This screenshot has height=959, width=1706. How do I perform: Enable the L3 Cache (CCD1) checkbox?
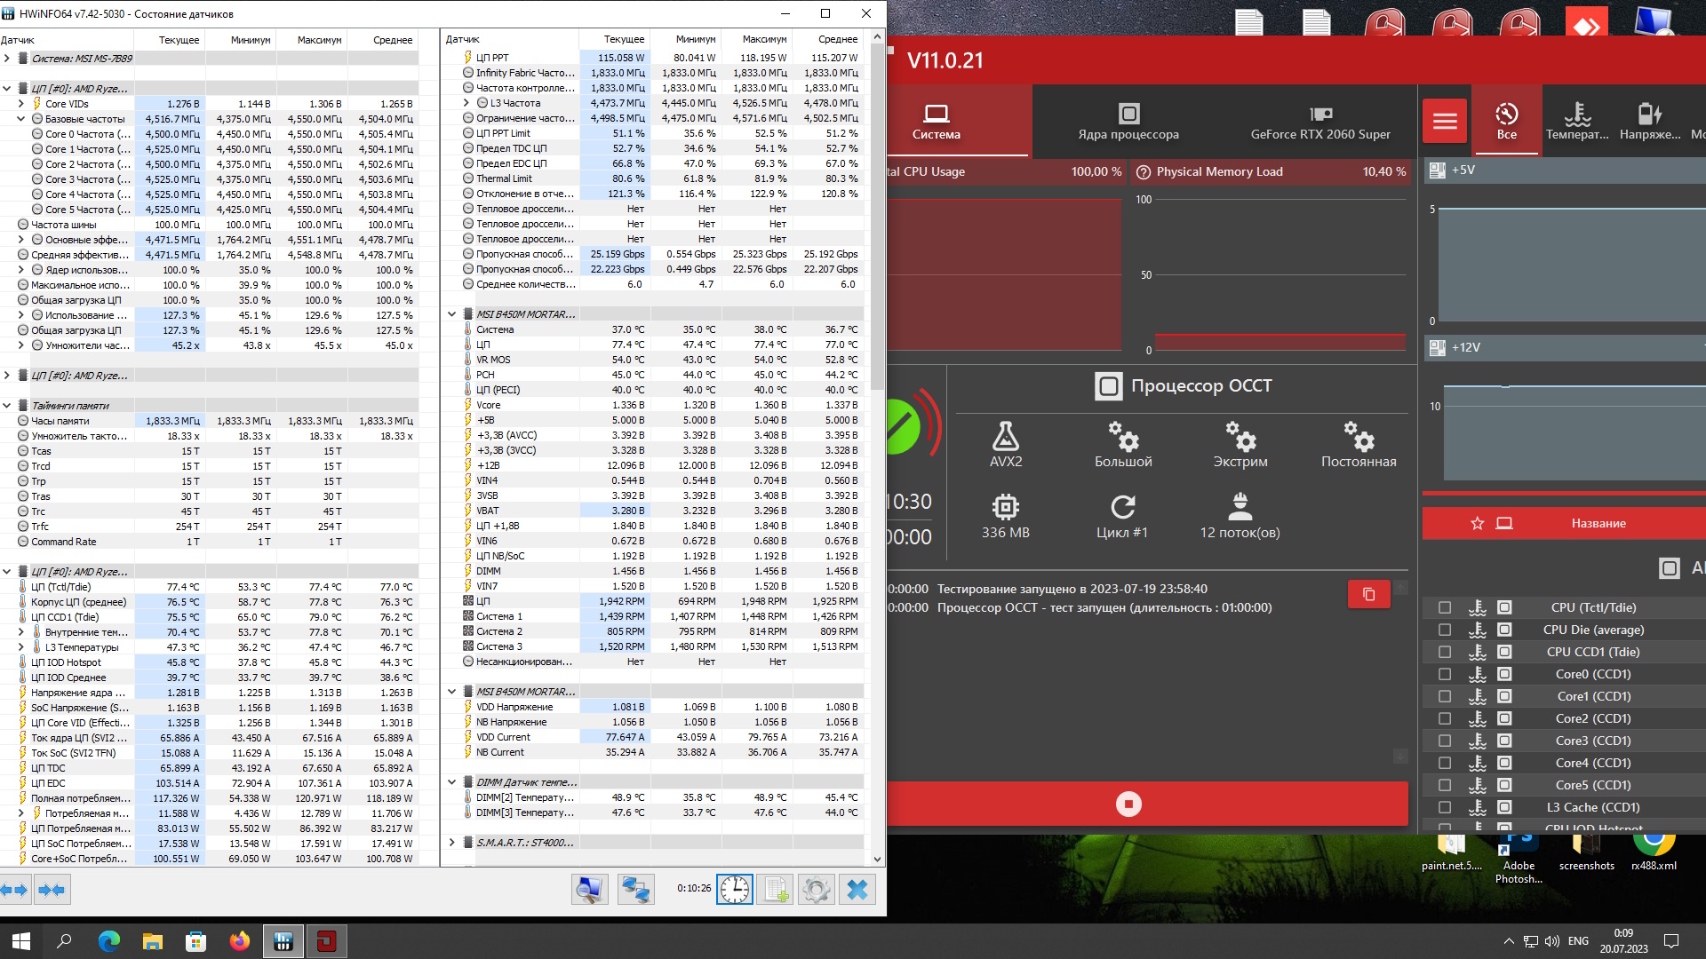pyautogui.click(x=1445, y=807)
